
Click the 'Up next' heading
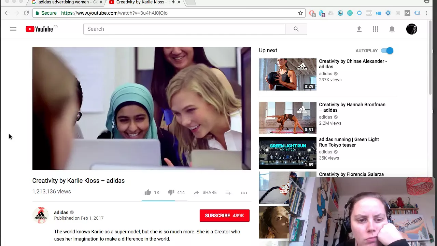point(268,51)
